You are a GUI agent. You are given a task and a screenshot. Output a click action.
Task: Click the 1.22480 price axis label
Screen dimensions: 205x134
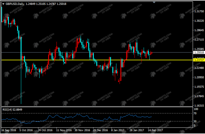[199, 68]
